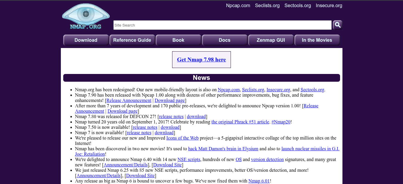Open Nmap 7.80 download link
The height and width of the screenshot is (184, 403).
pos(196,117)
